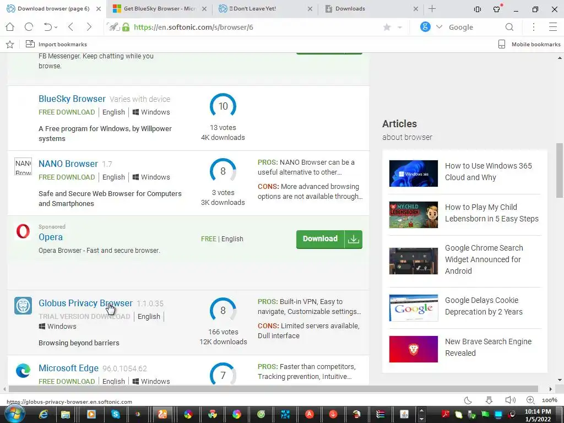Switch to the Download browser (page 6) tab
The width and height of the screenshot is (564, 423).
[x=53, y=9]
